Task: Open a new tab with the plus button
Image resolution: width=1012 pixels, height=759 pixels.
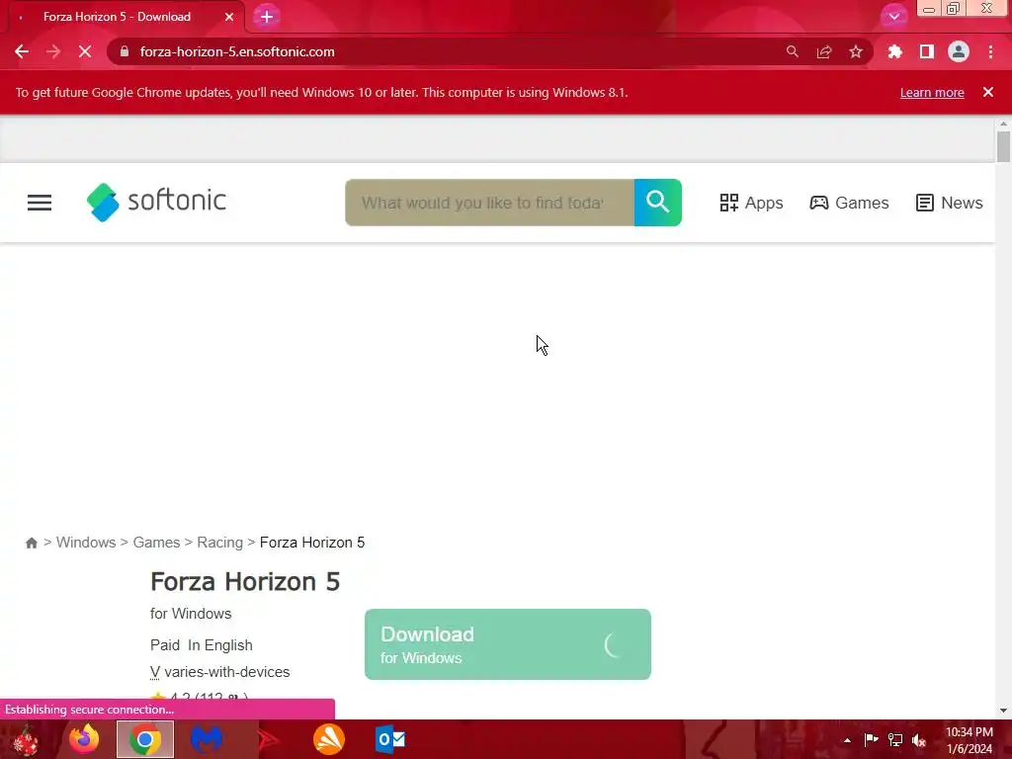Action: pos(267,17)
